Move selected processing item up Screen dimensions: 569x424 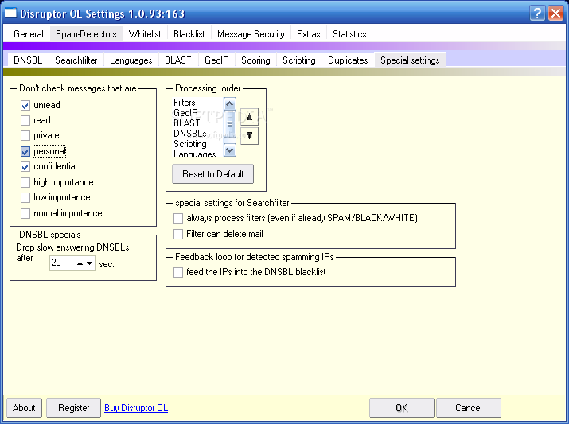pos(249,116)
